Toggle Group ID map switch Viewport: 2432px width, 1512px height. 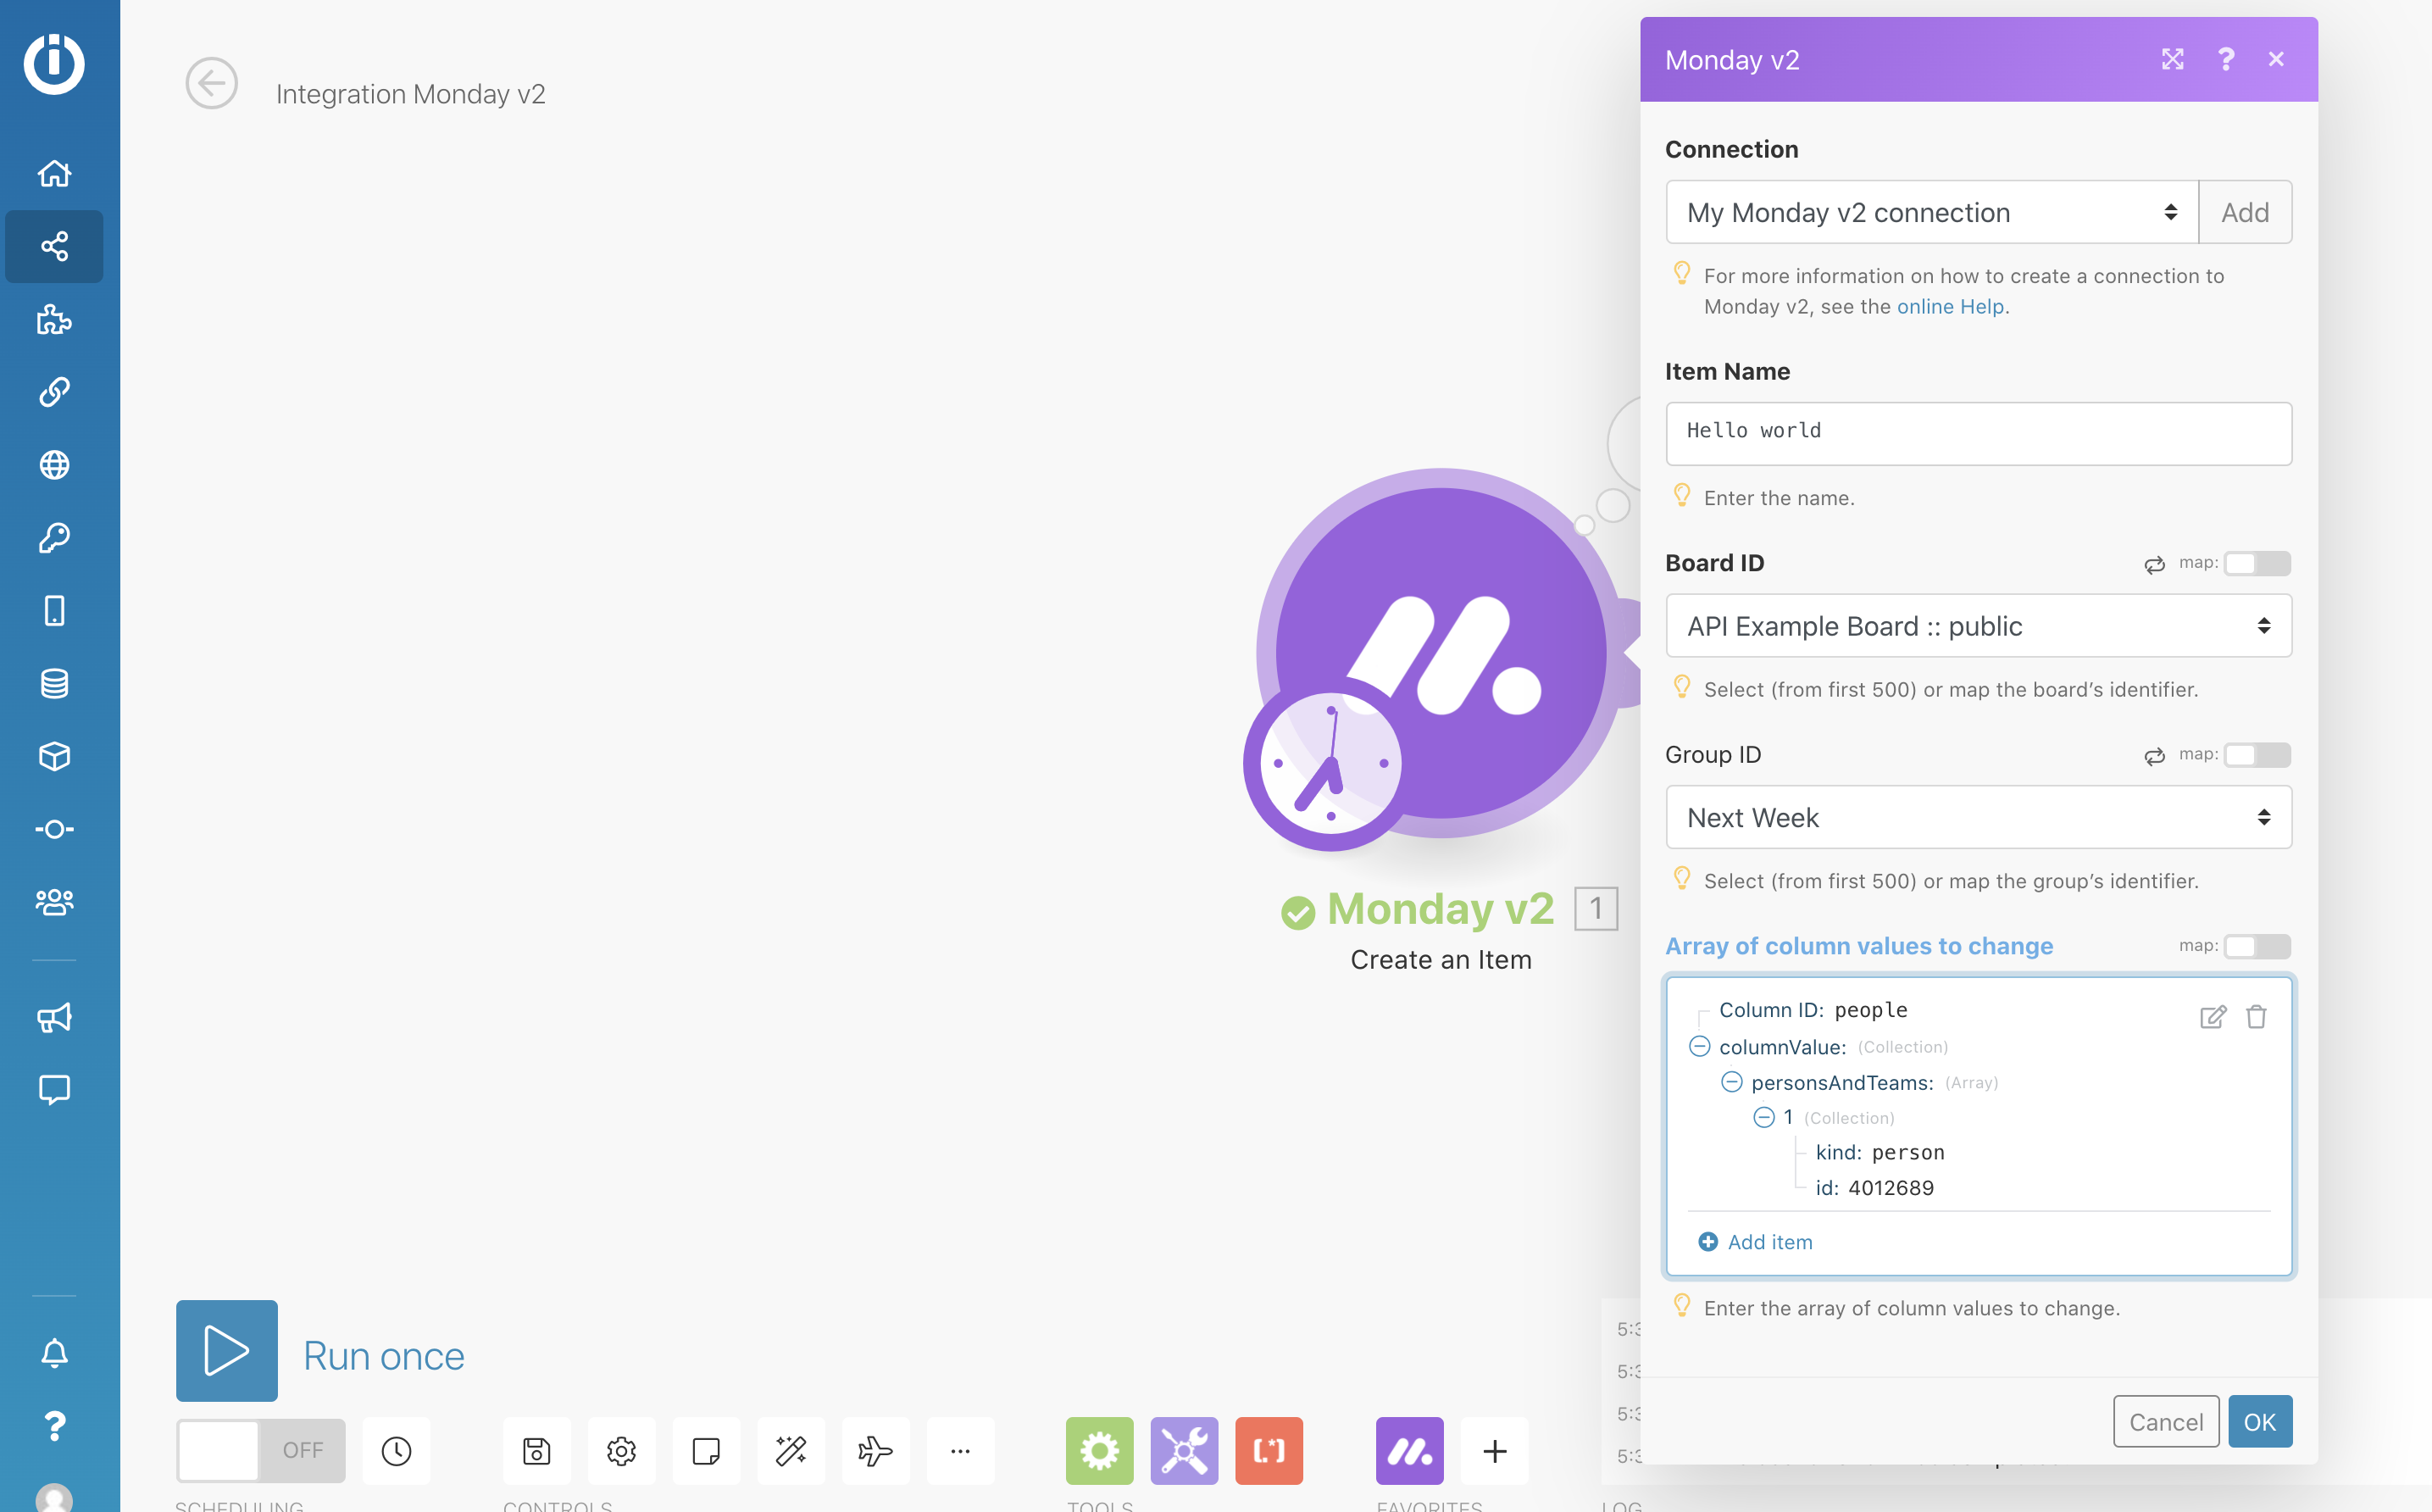(2257, 755)
